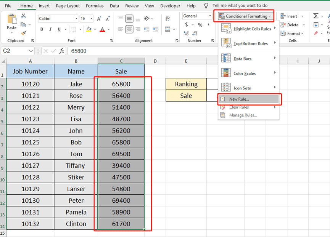Toggle Italic formatting

50,29
